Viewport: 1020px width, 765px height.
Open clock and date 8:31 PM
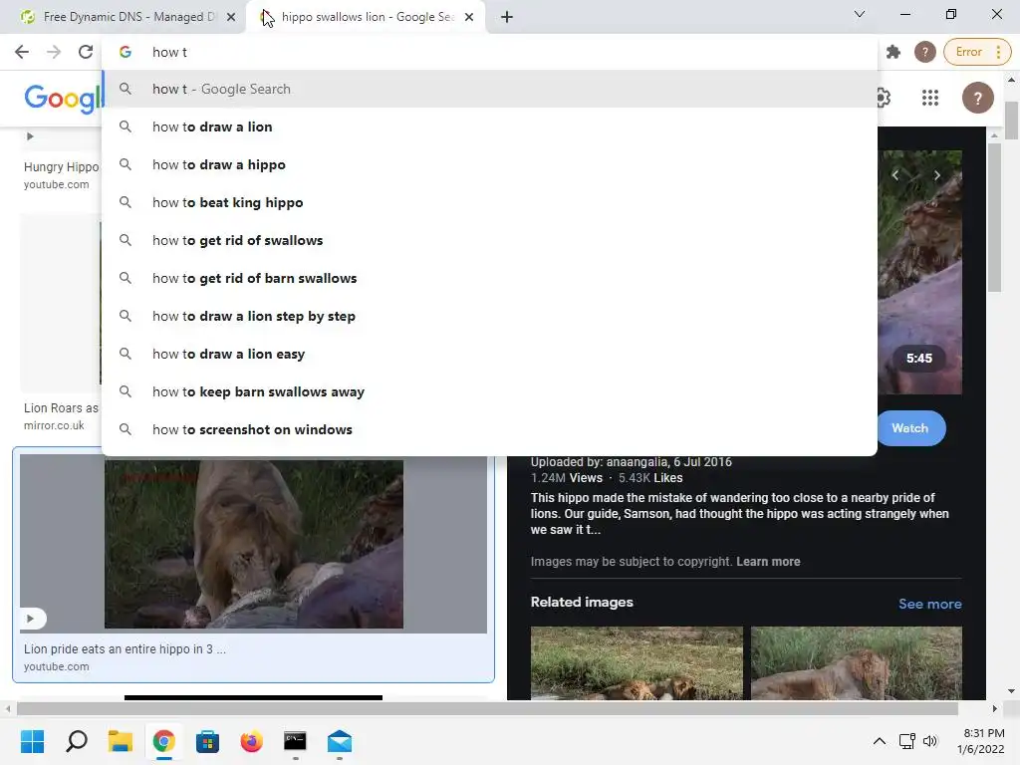(980, 741)
